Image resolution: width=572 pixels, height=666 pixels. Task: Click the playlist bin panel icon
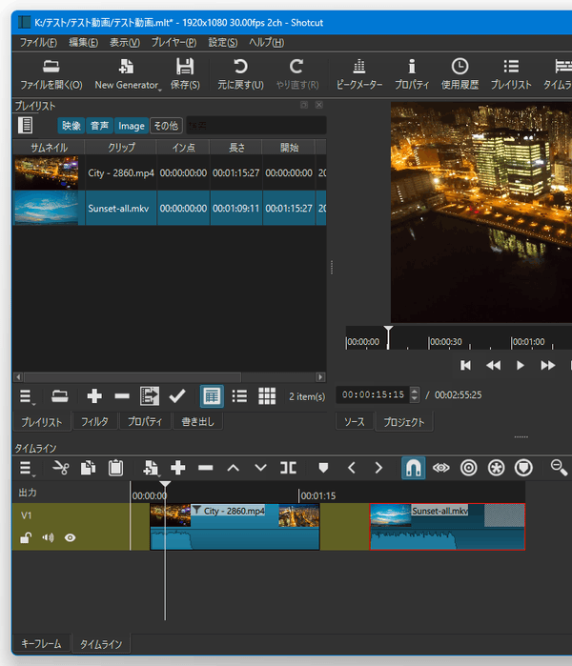[26, 126]
